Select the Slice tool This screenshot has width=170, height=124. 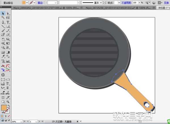[x=8, y=98]
